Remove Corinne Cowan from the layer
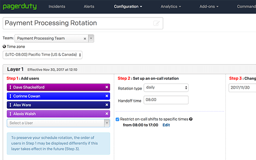Viewport: 256px width, 160px height. pos(107,96)
